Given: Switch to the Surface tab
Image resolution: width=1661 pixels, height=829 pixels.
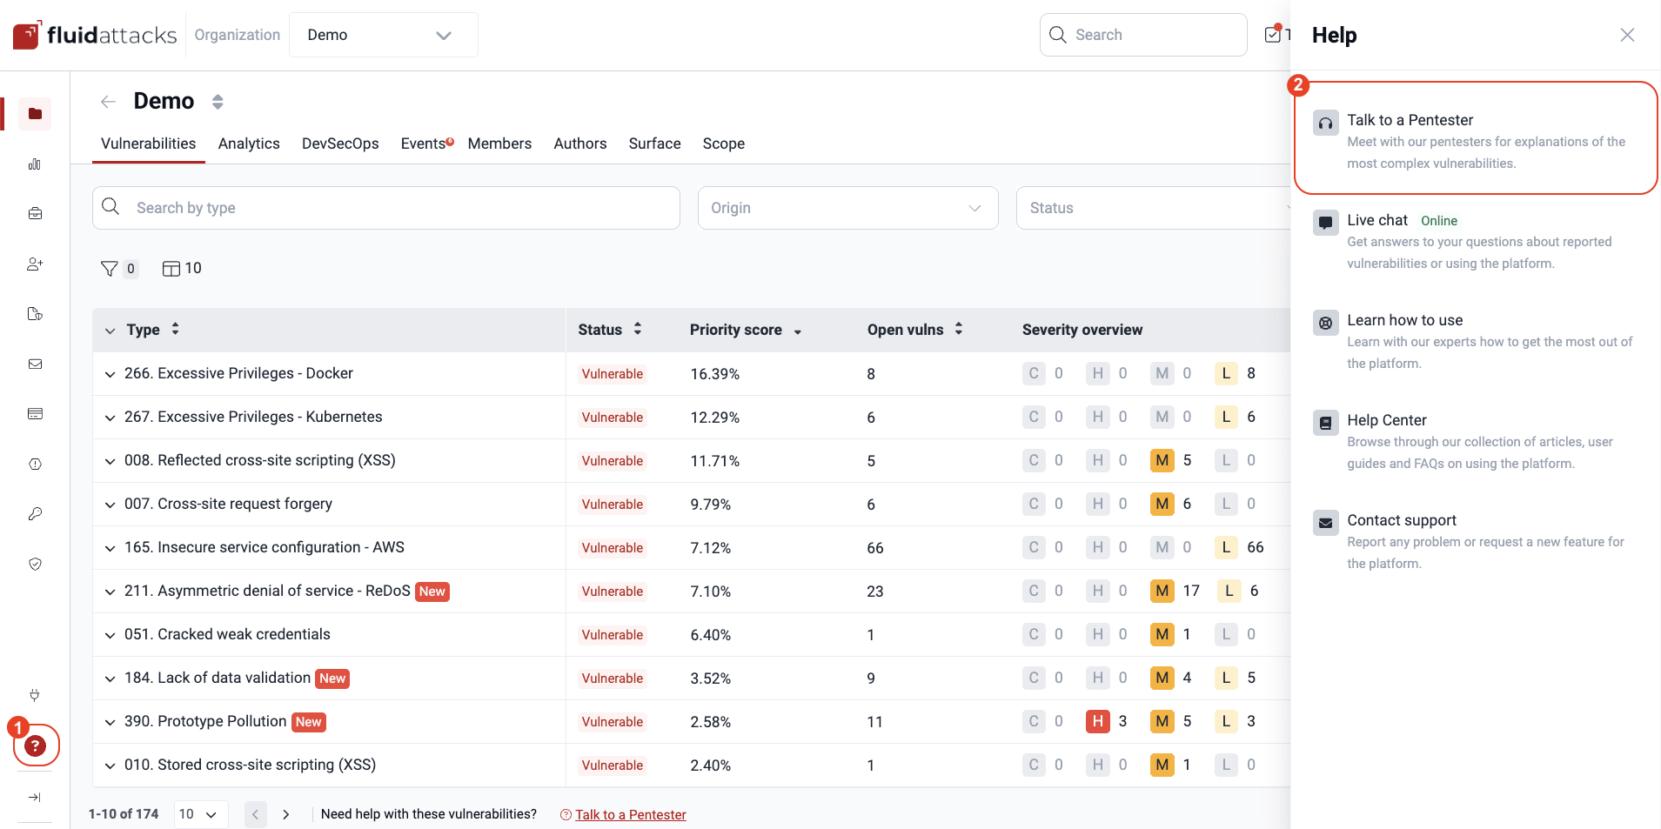Looking at the screenshot, I should [654, 144].
